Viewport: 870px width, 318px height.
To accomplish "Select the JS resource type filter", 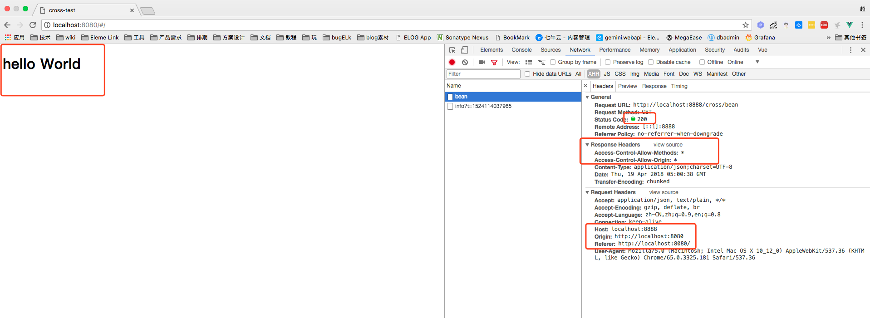I will (607, 74).
